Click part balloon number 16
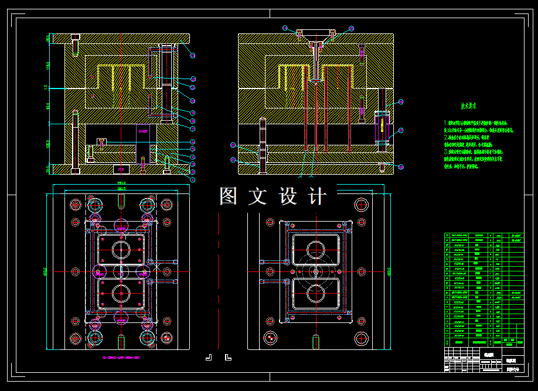 400,102
